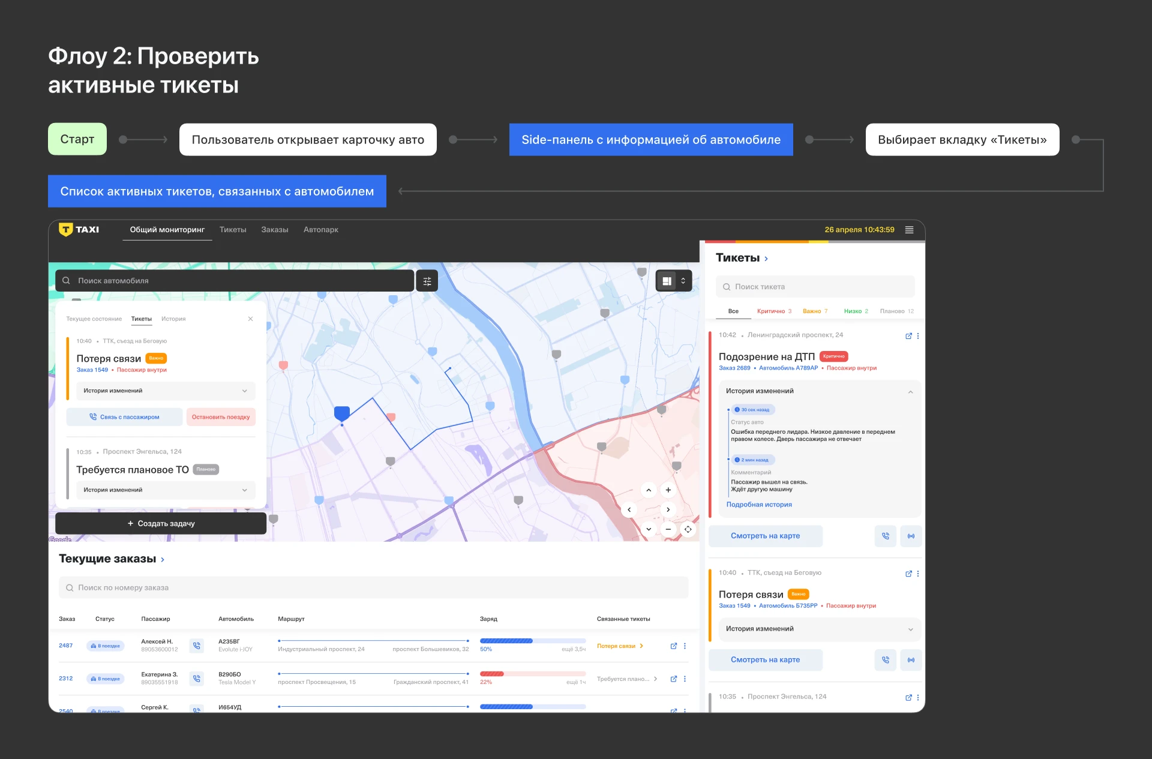Select the blue highlighted car marker on the map

(x=342, y=413)
